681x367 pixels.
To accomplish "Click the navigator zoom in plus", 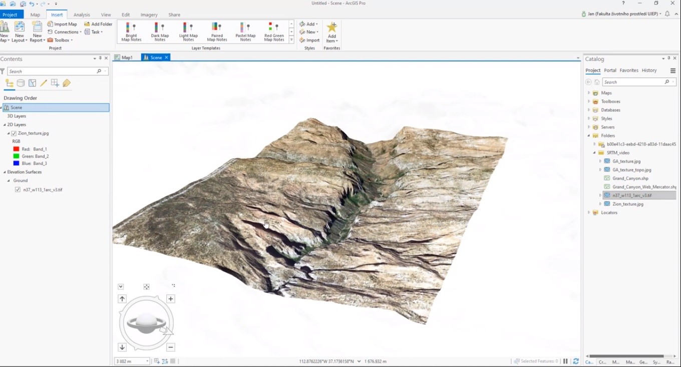I will point(171,299).
